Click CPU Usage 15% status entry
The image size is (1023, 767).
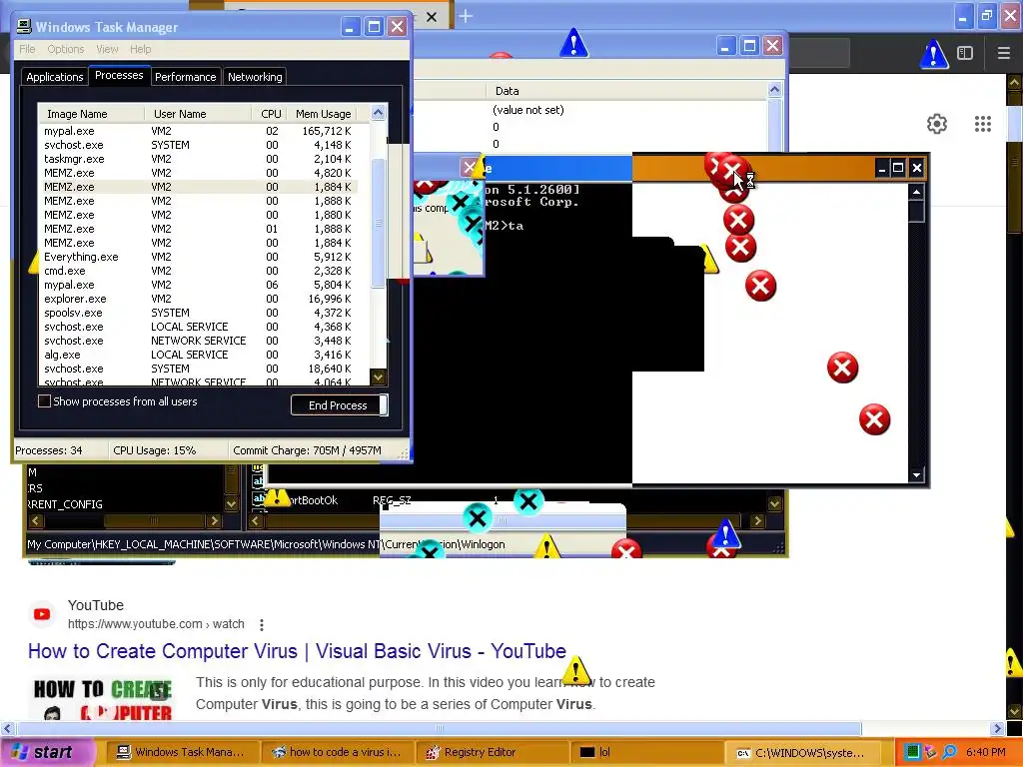[x=155, y=450]
